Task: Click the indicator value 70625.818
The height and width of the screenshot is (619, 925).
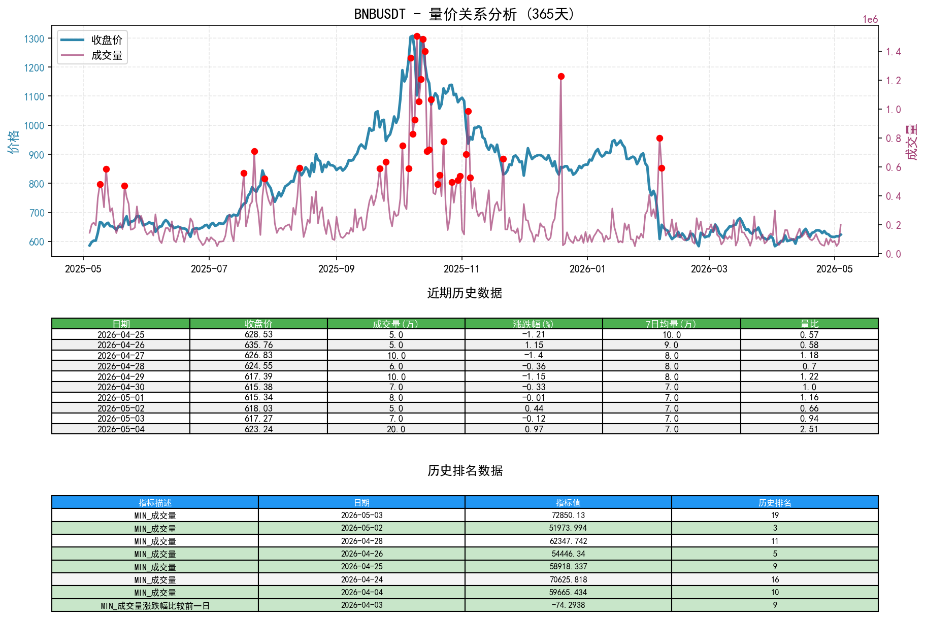Action: (568, 579)
